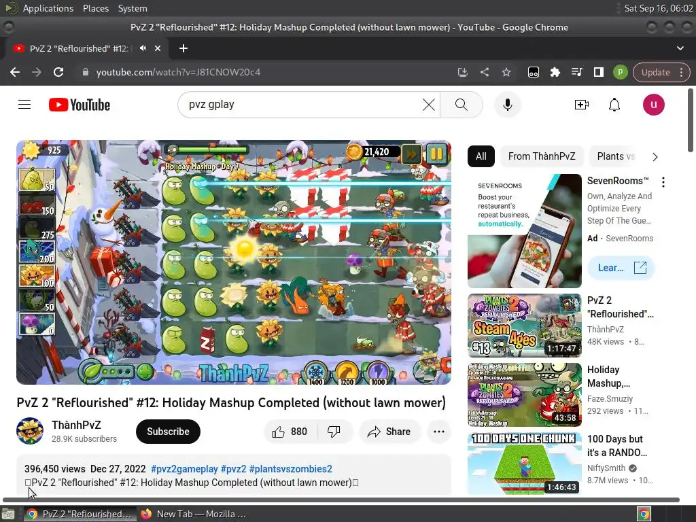The image size is (696, 522).
Task: Go to YouTube home via logo
Action: click(x=80, y=105)
